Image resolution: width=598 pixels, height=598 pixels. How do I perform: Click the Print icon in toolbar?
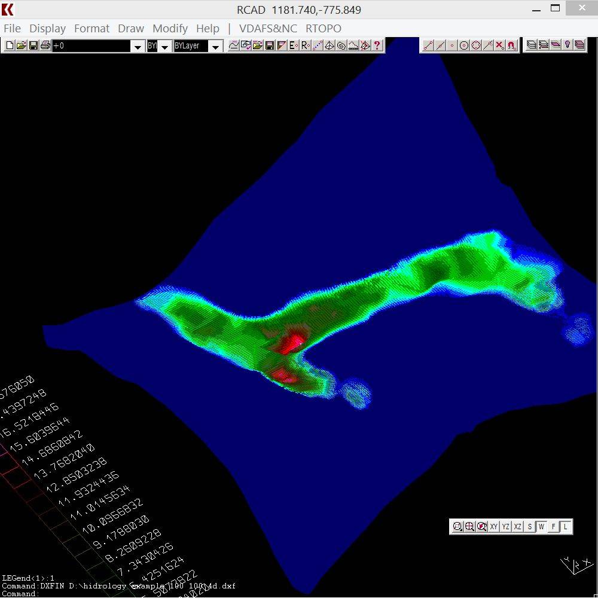(45, 45)
